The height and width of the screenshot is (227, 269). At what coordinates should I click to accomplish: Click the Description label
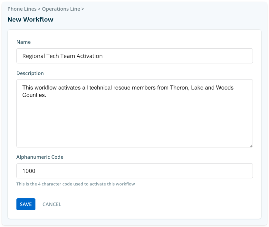click(30, 73)
